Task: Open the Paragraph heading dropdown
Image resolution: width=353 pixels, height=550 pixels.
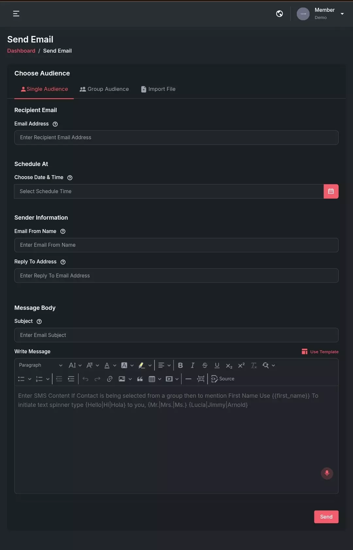Action: tap(41, 365)
